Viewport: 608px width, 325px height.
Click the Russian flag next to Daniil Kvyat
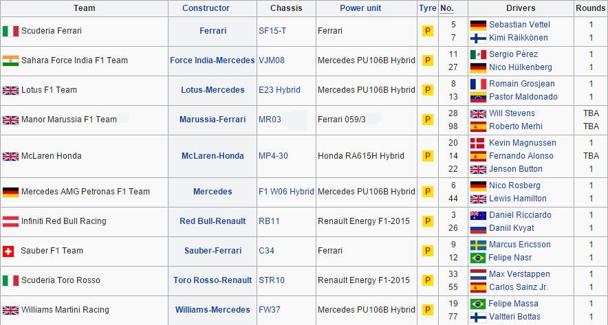[x=478, y=228]
